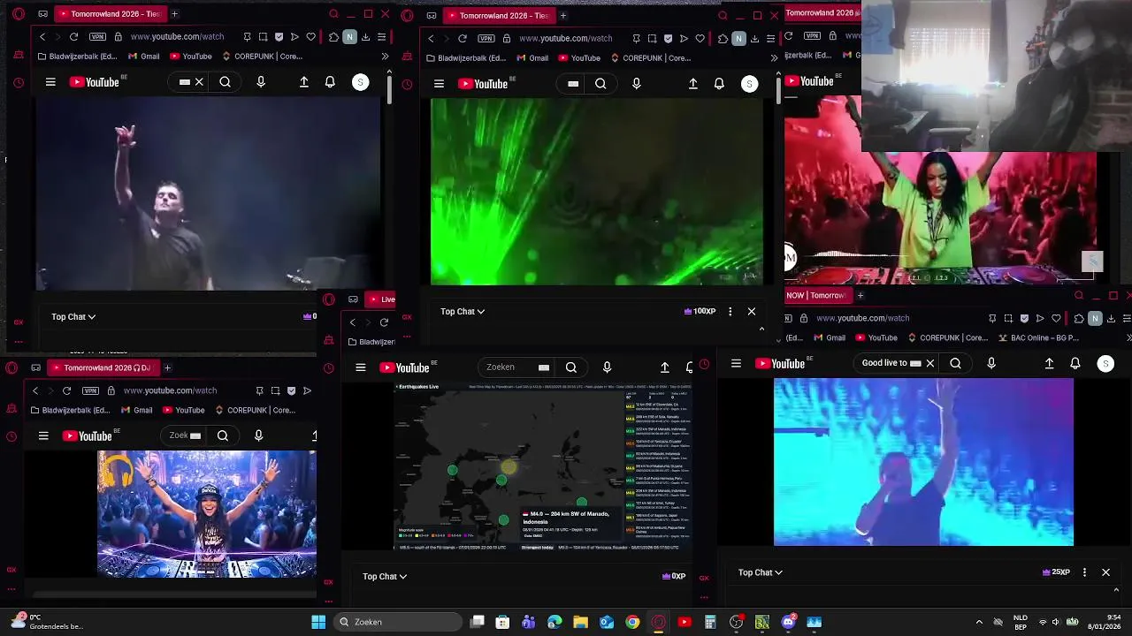This screenshot has width=1132, height=636.
Task: Open Easy Setup in the dark DJ video window
Action: coord(381,37)
